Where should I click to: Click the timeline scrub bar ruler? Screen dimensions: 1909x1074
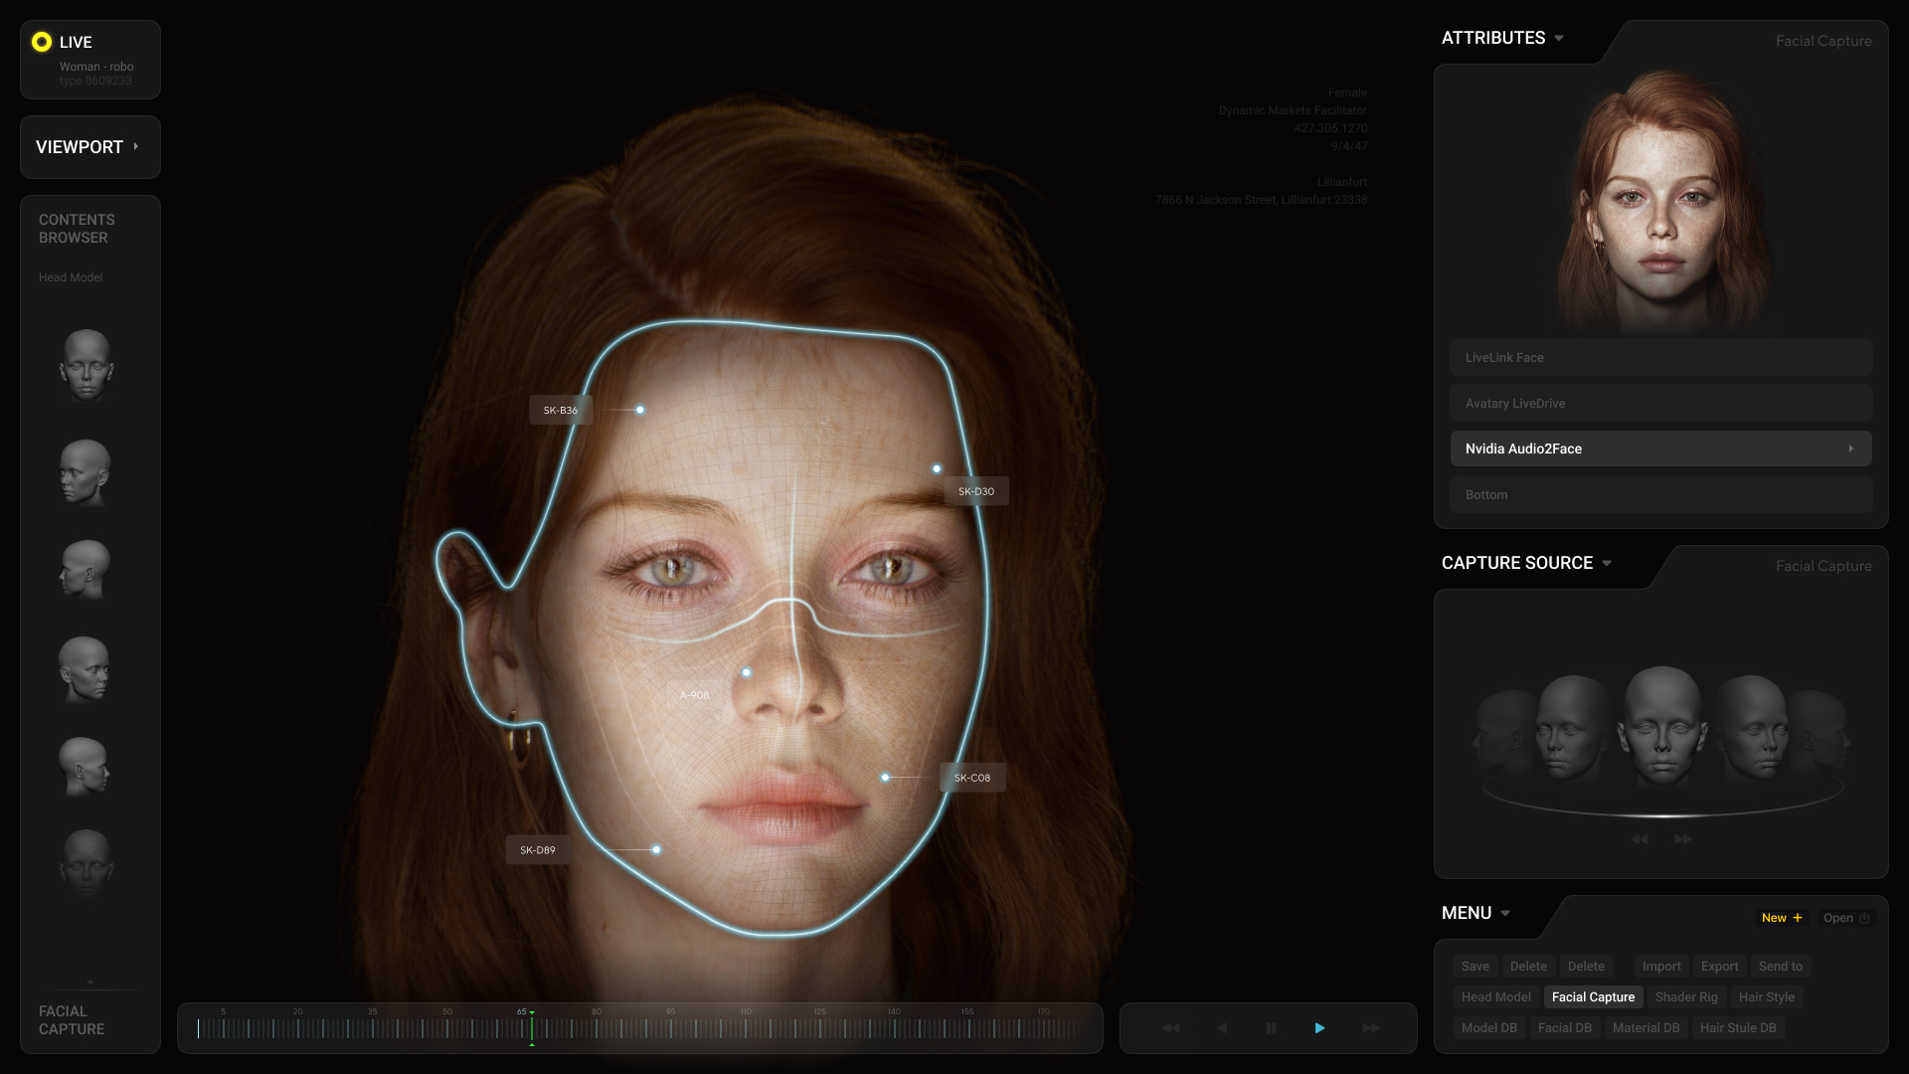[639, 1028]
